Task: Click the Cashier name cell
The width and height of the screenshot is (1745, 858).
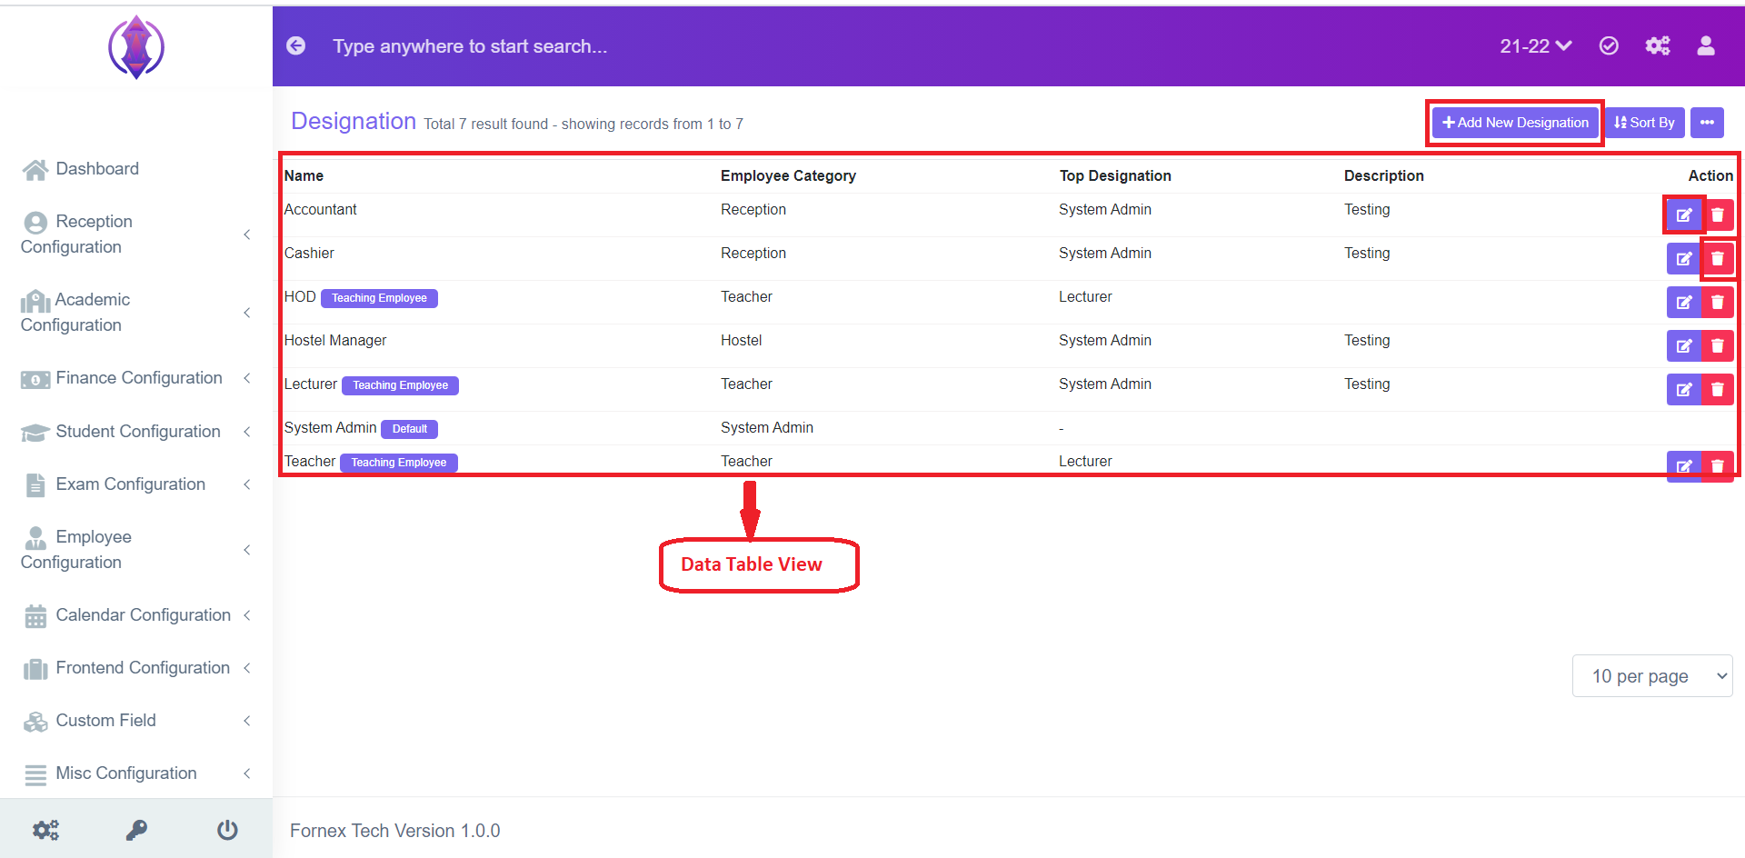Action: coord(309,254)
